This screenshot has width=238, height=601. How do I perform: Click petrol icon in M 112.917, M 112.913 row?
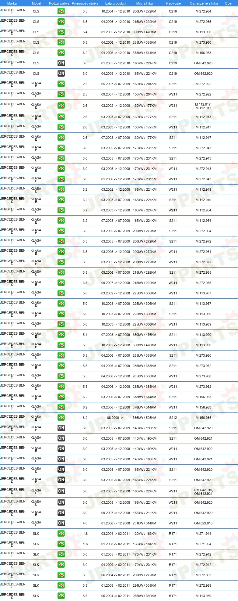tap(61, 106)
